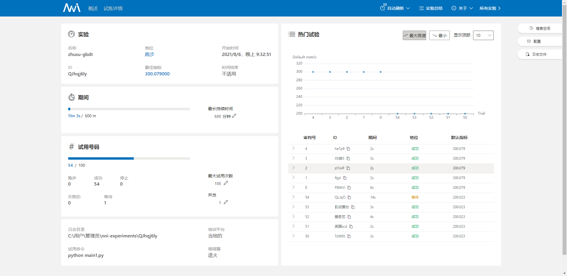Copy trial ID 英国scd
Image resolution: width=567 pixels, height=276 pixels.
[x=351, y=227]
